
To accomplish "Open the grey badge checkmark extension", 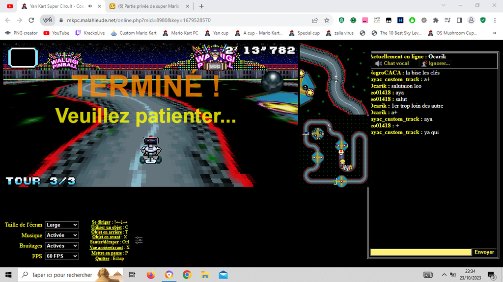I will pyautogui.click(x=424, y=20).
